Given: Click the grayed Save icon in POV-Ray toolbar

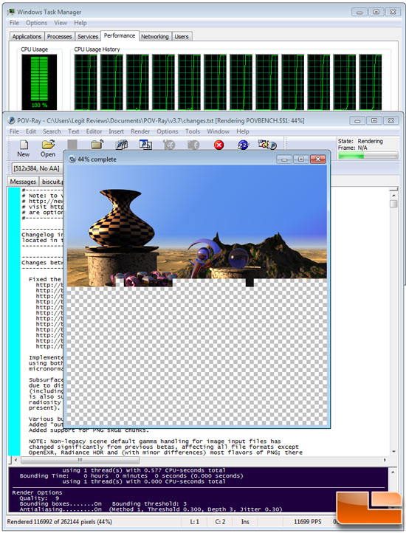Looking at the screenshot, I should click(72, 145).
